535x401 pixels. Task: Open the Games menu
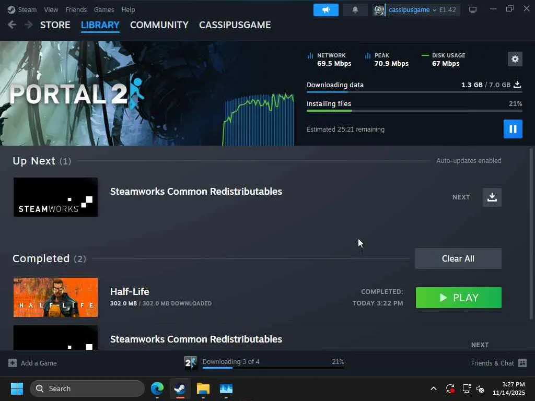pyautogui.click(x=104, y=9)
